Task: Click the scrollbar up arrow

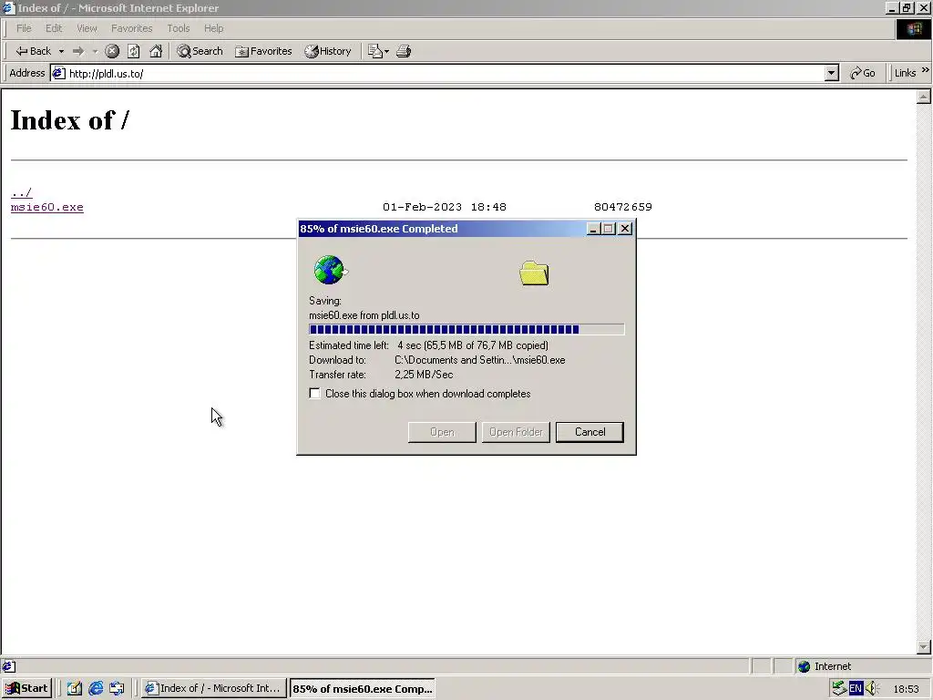Action: tap(924, 97)
